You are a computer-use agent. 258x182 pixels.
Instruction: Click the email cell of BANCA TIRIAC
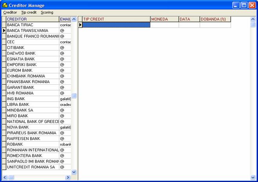click(x=65, y=25)
